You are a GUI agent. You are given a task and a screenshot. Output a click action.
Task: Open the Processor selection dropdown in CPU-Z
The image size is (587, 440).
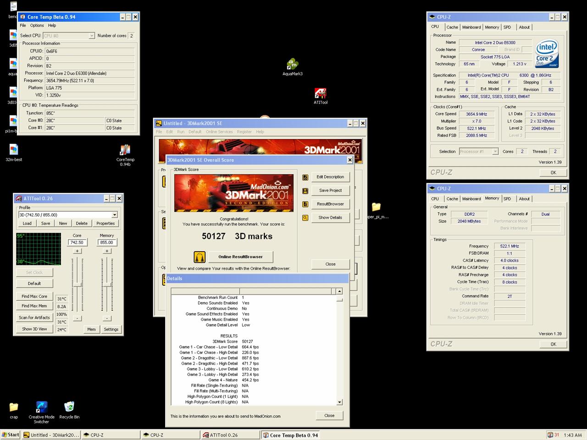tap(495, 151)
